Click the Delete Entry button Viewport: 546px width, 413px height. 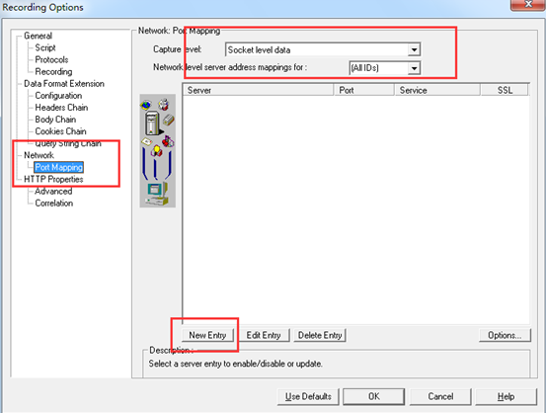tap(320, 335)
